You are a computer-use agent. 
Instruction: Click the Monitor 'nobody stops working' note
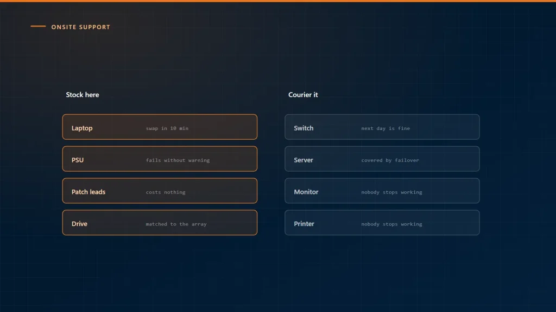391,192
